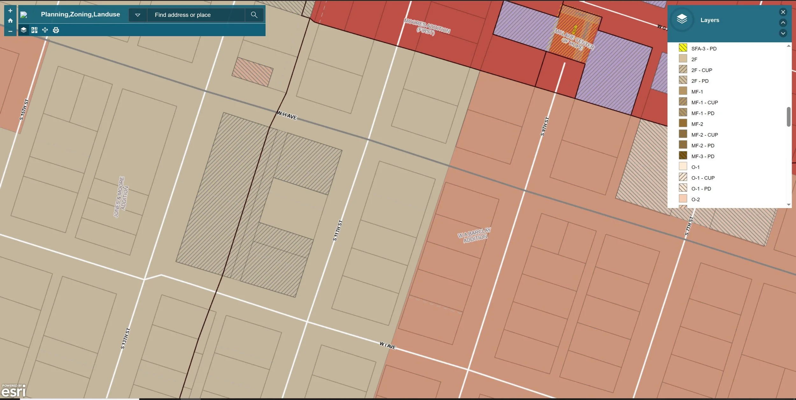Select the MF-2 - CUP legend entry
This screenshot has height=400, width=796.
[704, 135]
